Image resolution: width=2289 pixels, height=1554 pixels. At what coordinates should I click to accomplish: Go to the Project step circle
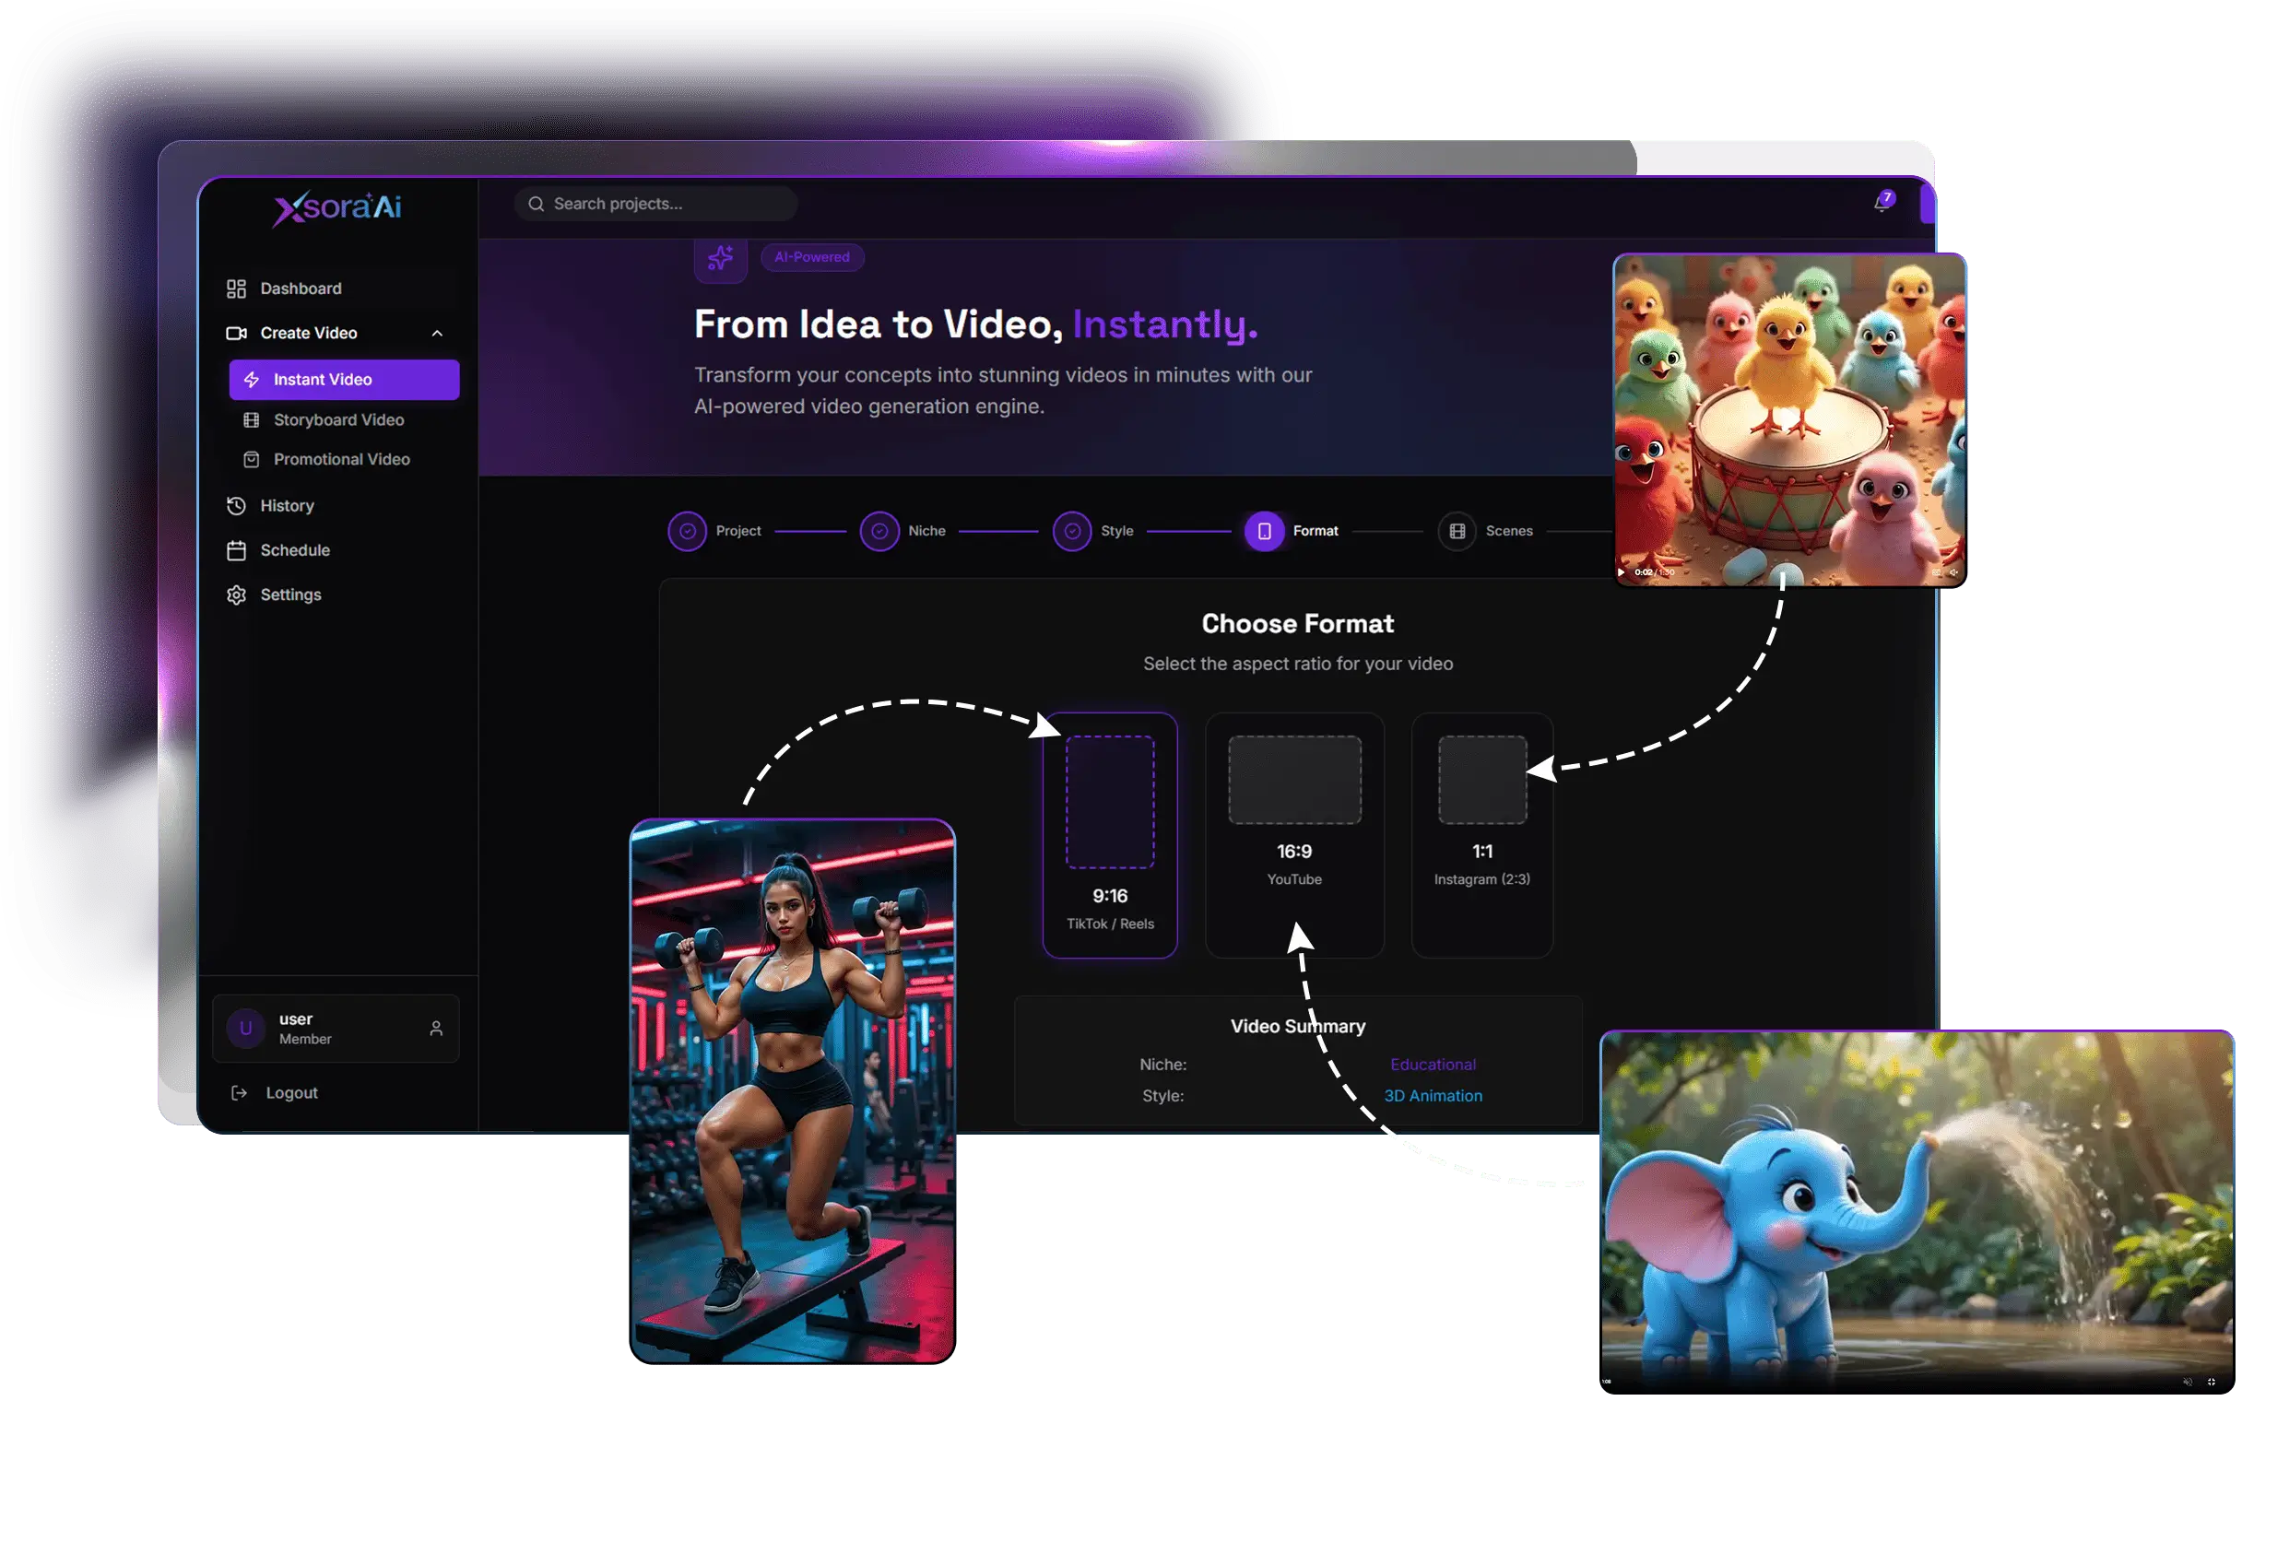click(x=688, y=531)
